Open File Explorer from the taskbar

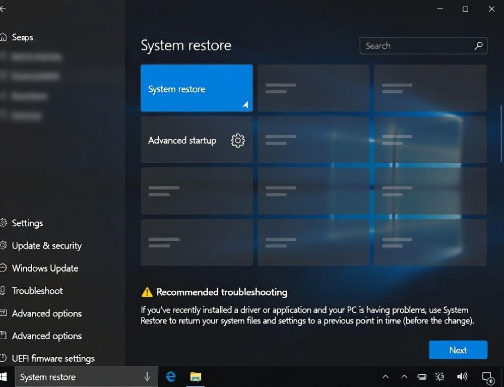pos(196,376)
